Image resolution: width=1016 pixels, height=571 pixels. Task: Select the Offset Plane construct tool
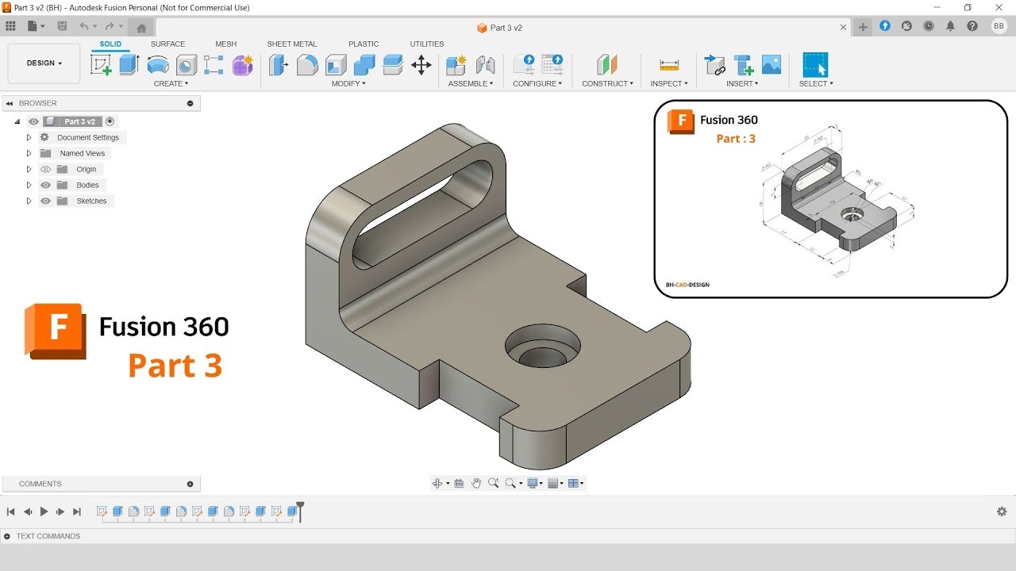(606, 65)
